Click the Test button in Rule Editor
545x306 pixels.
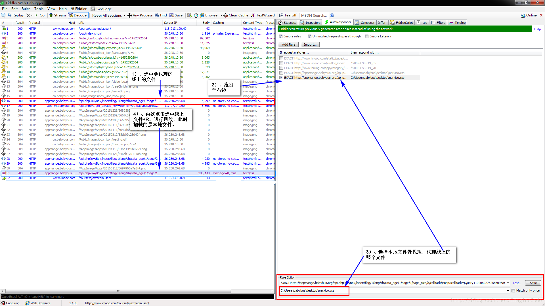(518, 283)
